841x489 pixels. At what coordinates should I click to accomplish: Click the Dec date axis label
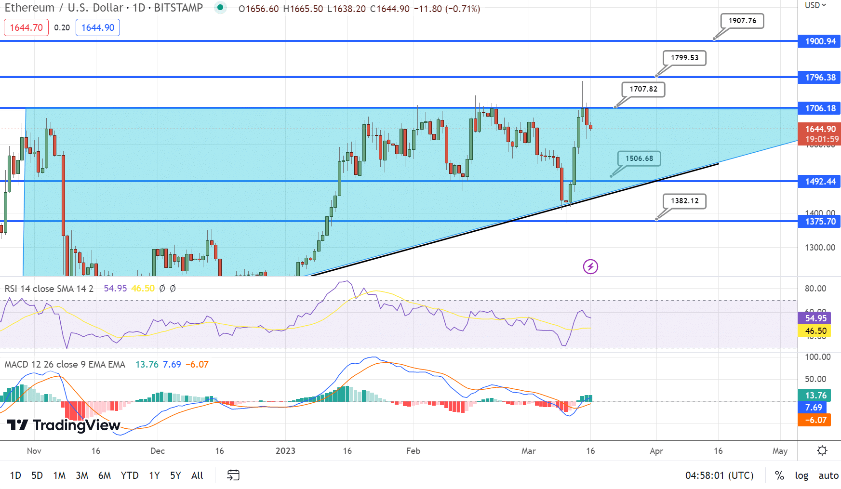point(158,451)
